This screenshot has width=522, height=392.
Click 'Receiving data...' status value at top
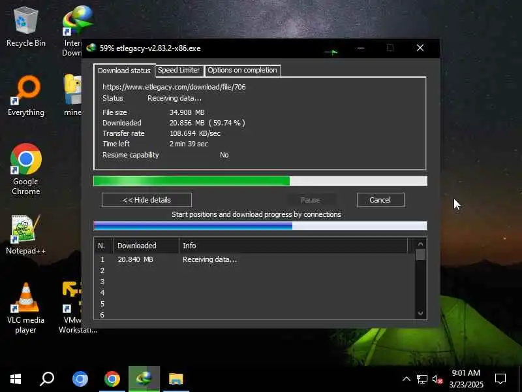tap(174, 99)
